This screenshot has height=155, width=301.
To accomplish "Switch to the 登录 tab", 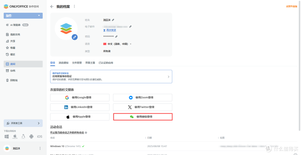I will 53,63.
